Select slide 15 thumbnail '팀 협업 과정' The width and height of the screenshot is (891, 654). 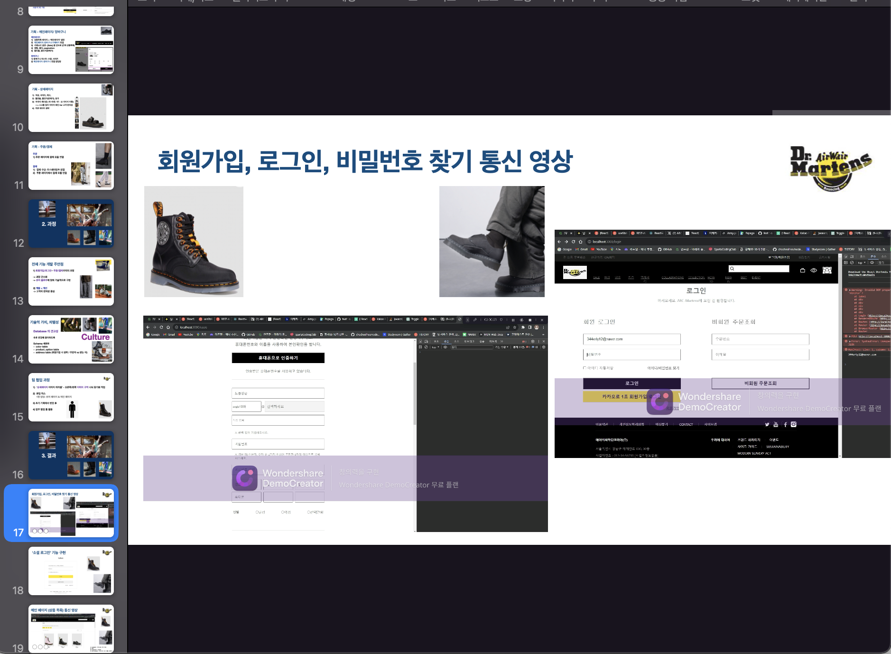71,397
